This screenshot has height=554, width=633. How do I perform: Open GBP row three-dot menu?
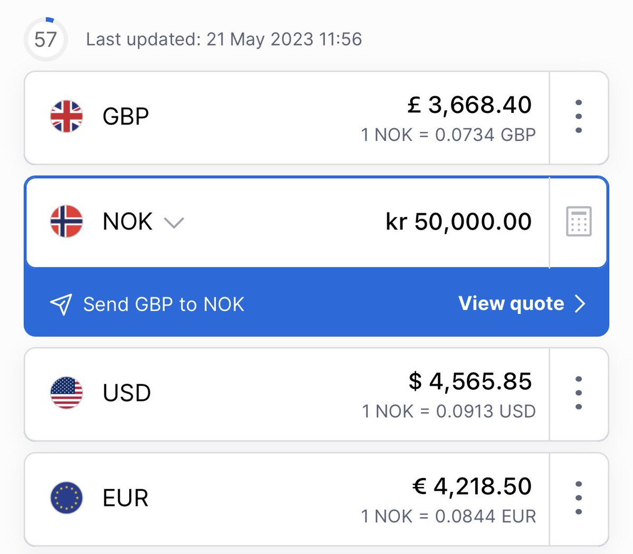pyautogui.click(x=579, y=116)
